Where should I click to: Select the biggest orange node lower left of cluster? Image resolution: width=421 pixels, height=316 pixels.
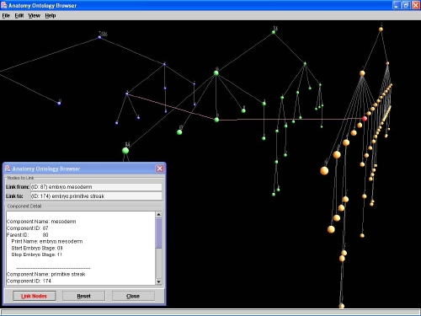[324, 170]
